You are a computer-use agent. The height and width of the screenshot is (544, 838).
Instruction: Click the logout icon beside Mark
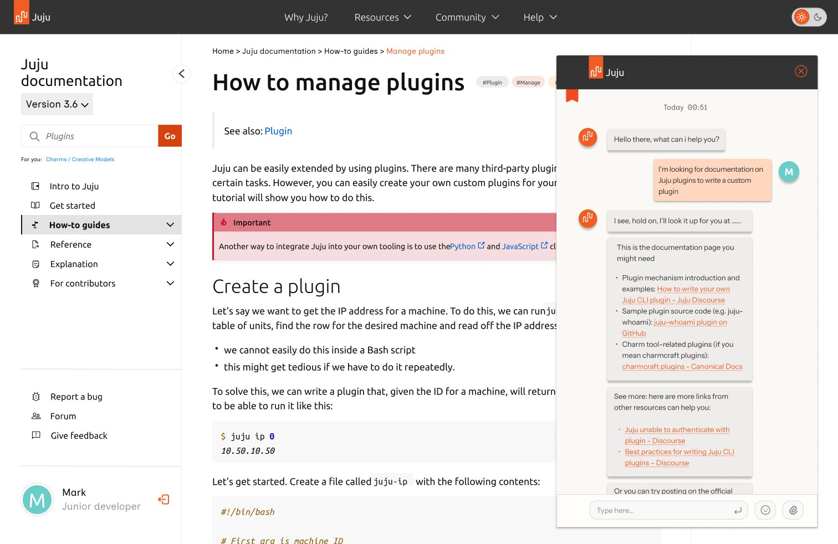tap(163, 500)
